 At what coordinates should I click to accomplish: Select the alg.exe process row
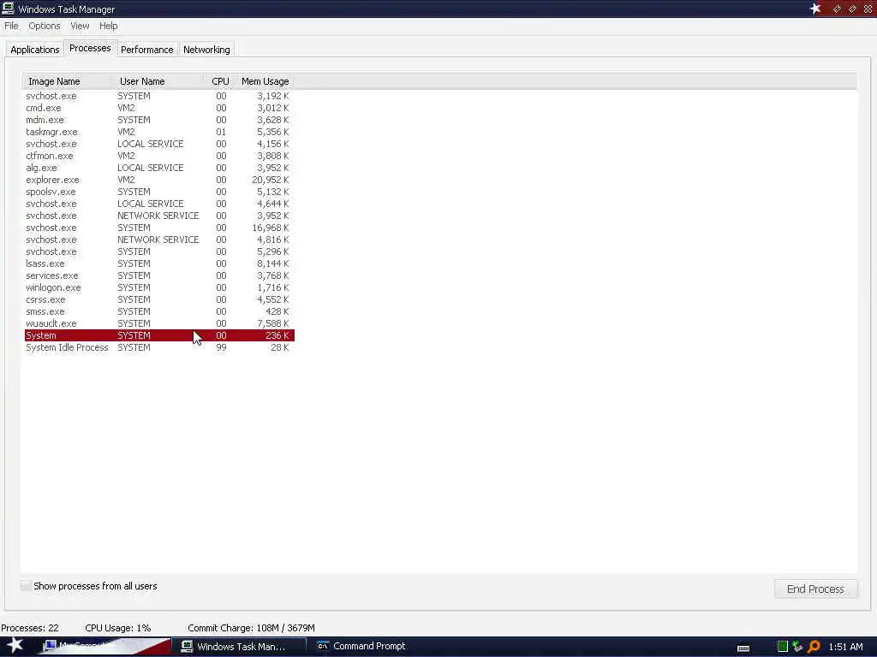(x=159, y=168)
